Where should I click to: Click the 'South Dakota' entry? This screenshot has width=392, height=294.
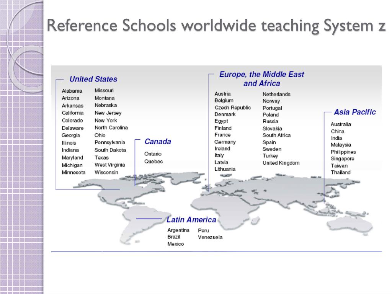click(110, 150)
